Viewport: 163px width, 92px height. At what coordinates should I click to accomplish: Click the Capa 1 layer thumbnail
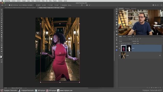(123, 48)
